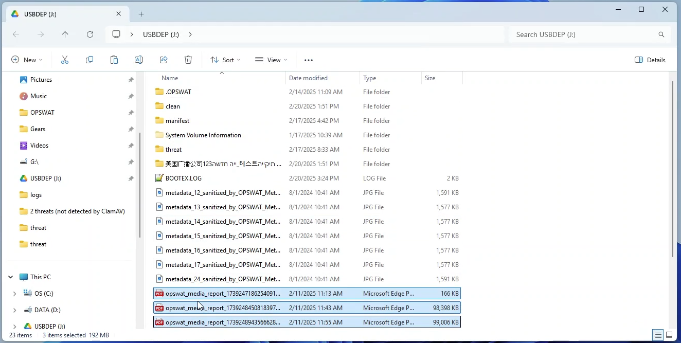Screen dimensions: 681x343
Task: Click the USBDEP (J:) breadcrumb in address bar
Action: click(161, 34)
